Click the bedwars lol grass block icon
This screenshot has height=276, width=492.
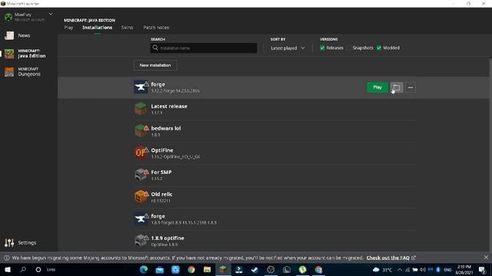(141, 131)
